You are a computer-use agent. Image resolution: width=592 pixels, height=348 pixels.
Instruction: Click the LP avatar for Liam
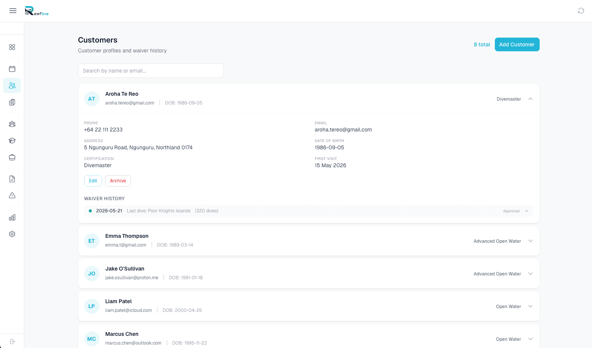(x=92, y=306)
